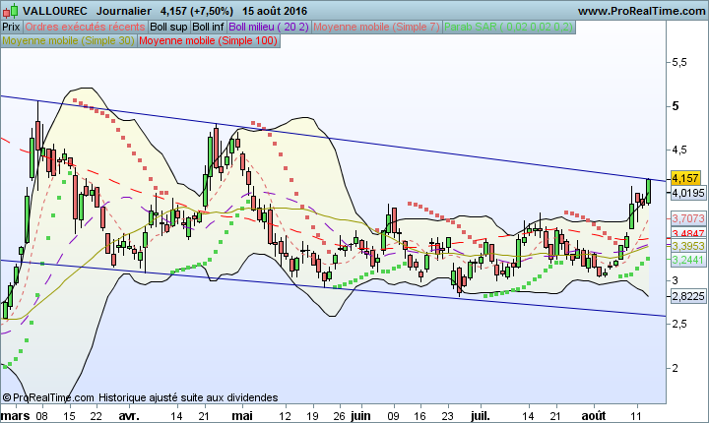This screenshot has width=709, height=423.
Task: Click the candlestick icon beside VALLOUREC
Action: click(11, 11)
